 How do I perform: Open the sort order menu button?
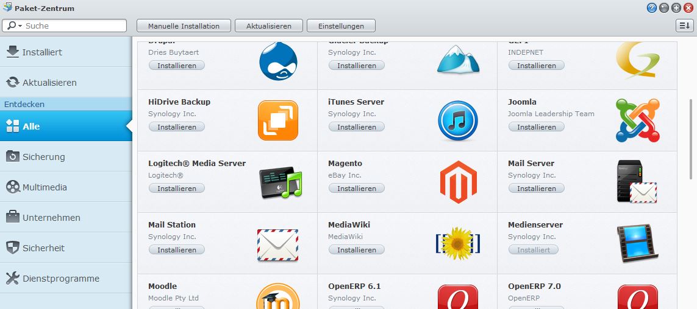tap(684, 26)
